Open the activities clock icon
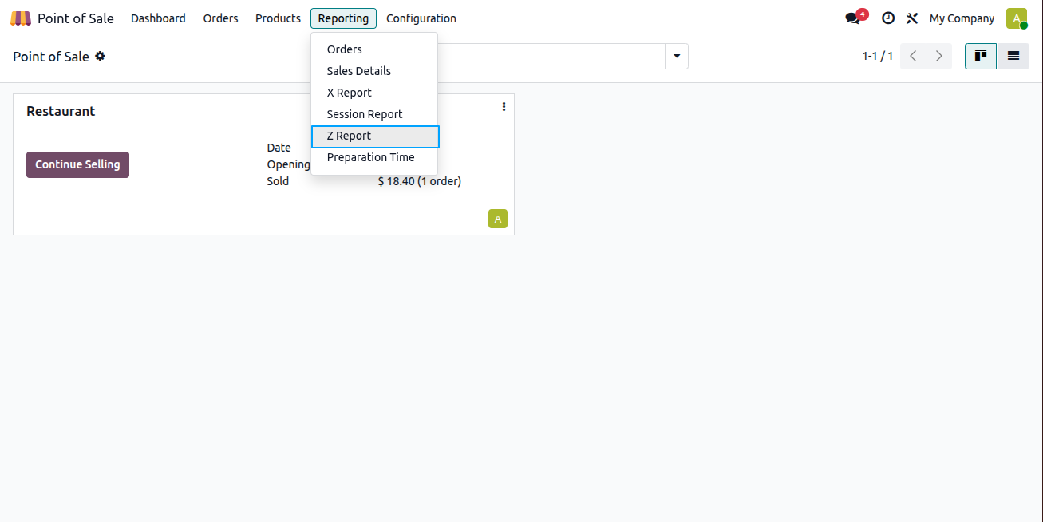 (x=888, y=18)
